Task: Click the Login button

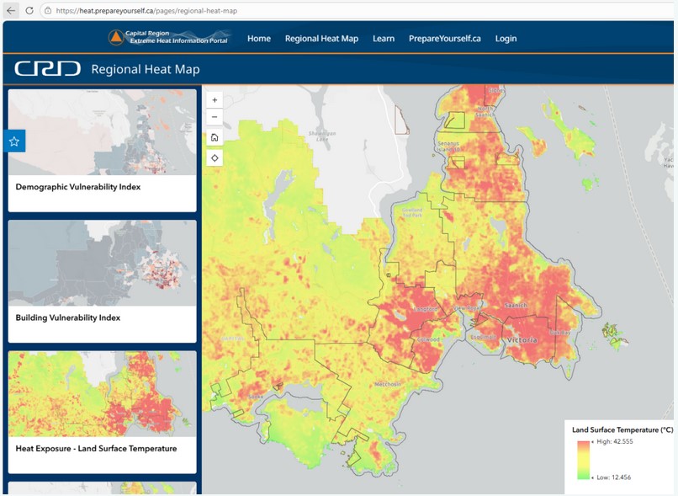Action: pos(506,38)
